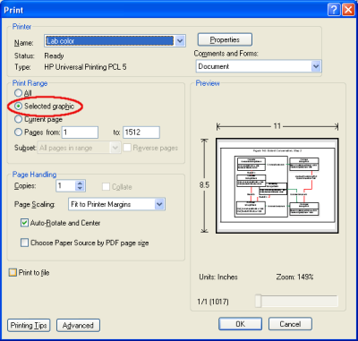The image size is (358, 341).
Task: Click the Pages to field showing 1512
Action: coord(141,132)
